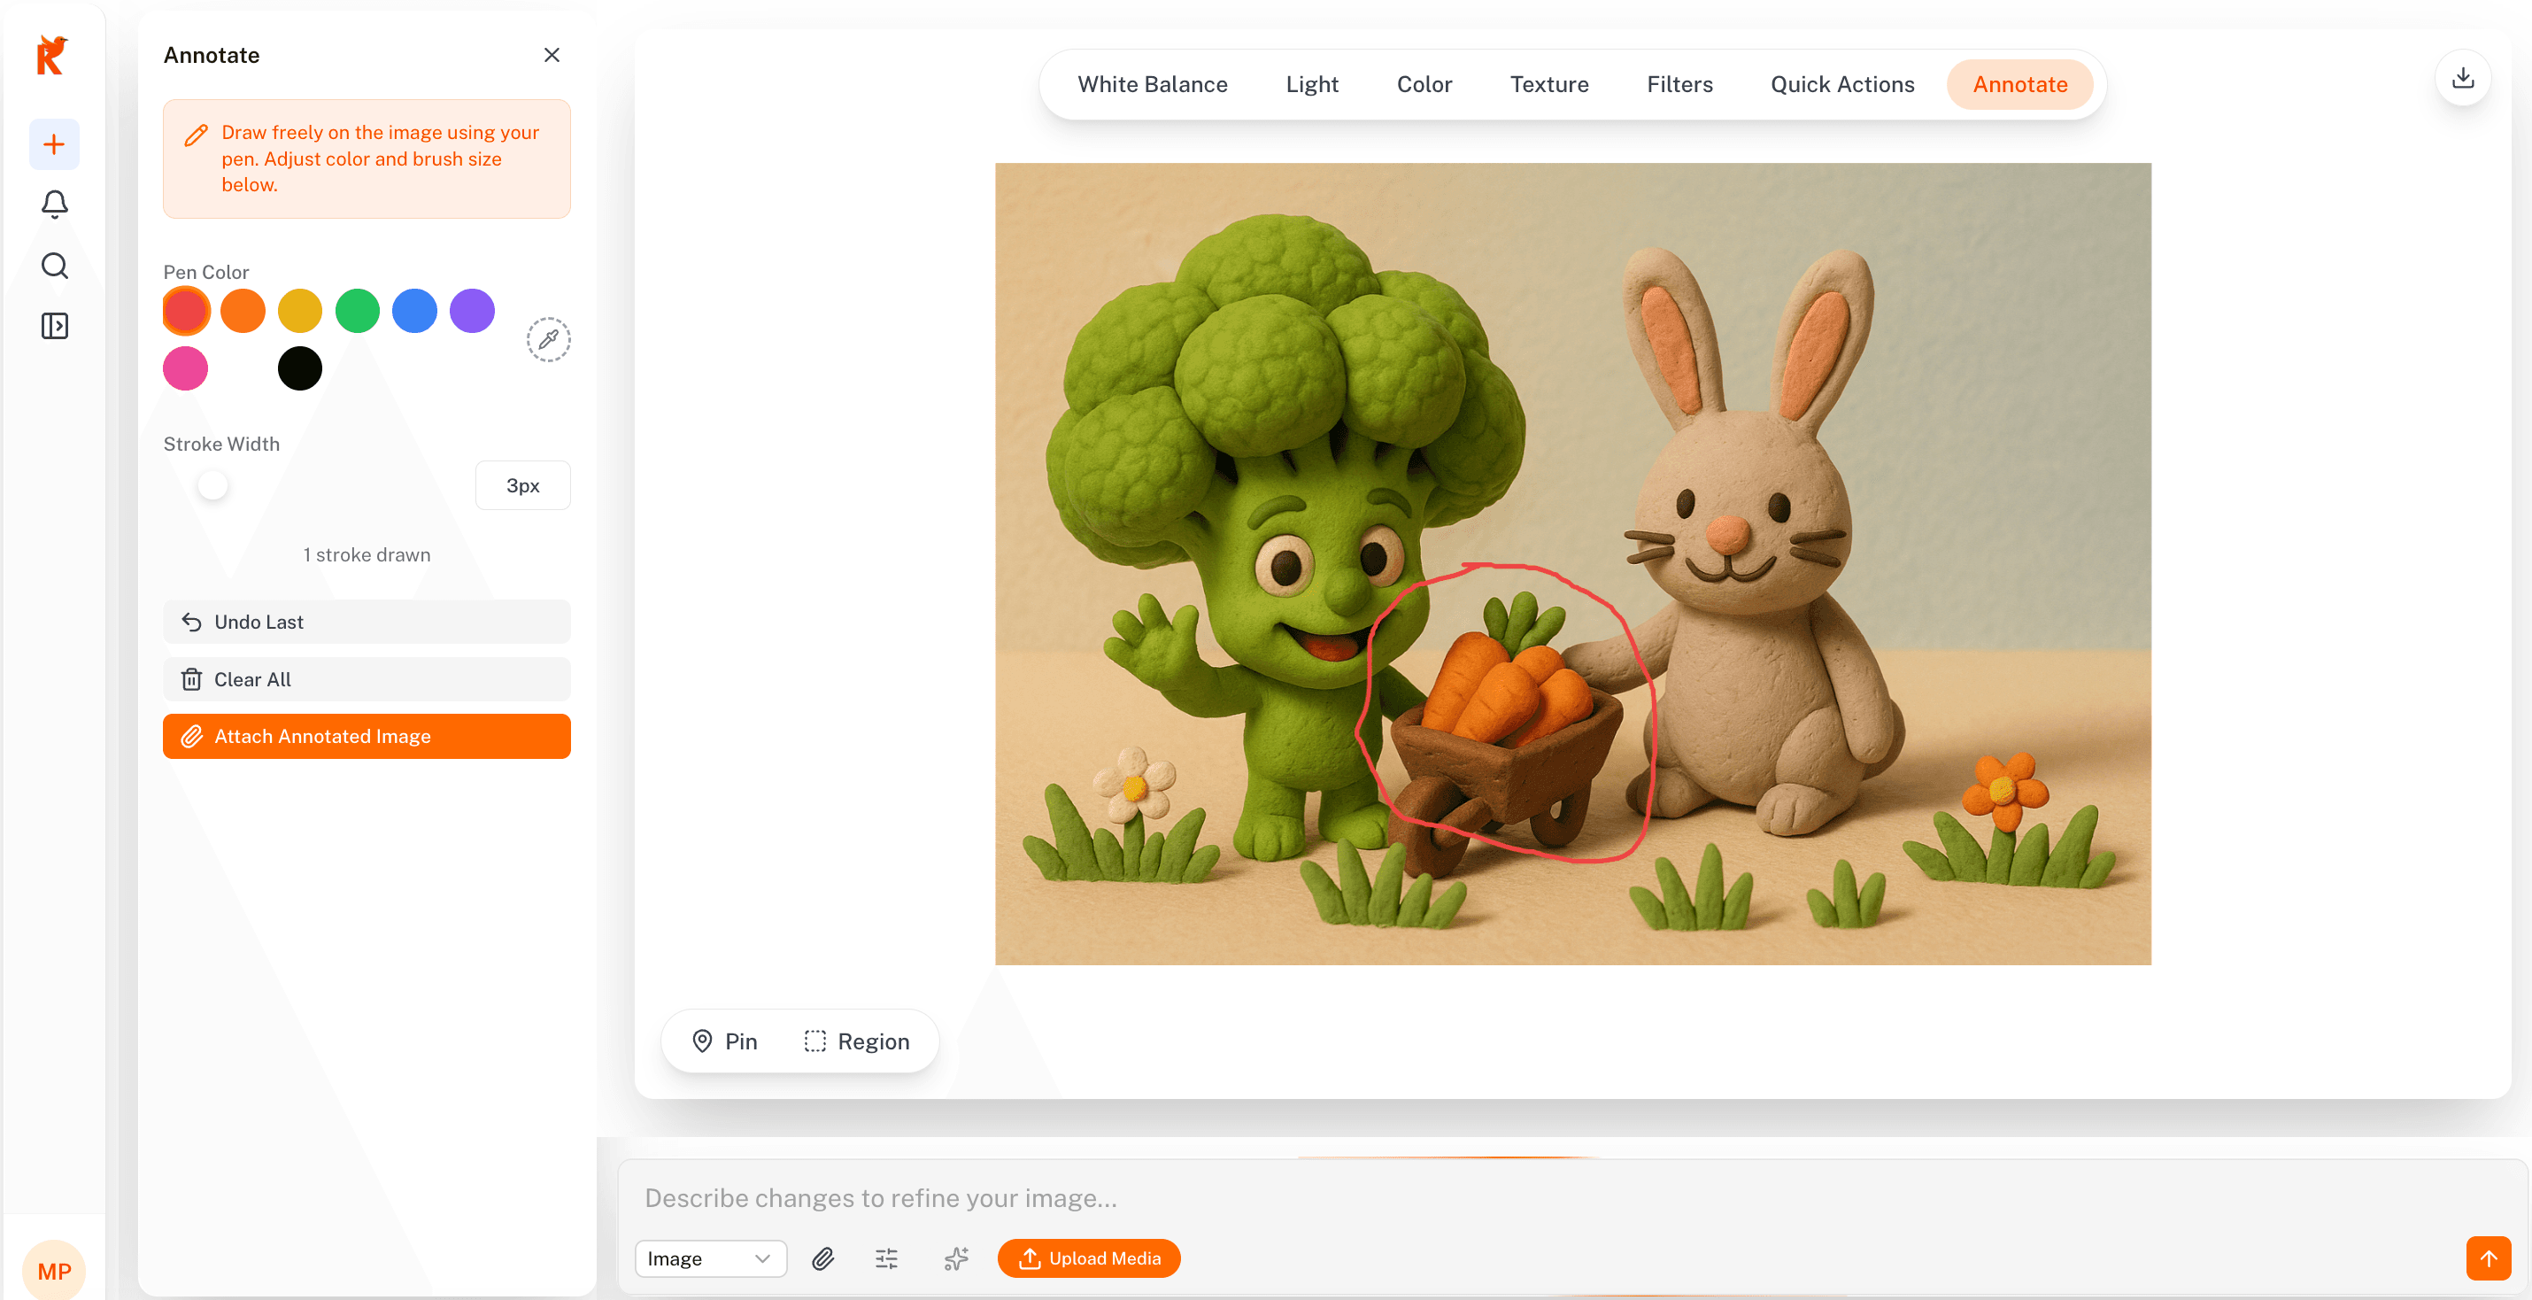The width and height of the screenshot is (2532, 1300).
Task: Click Attach Annotated Image button
Action: [367, 736]
